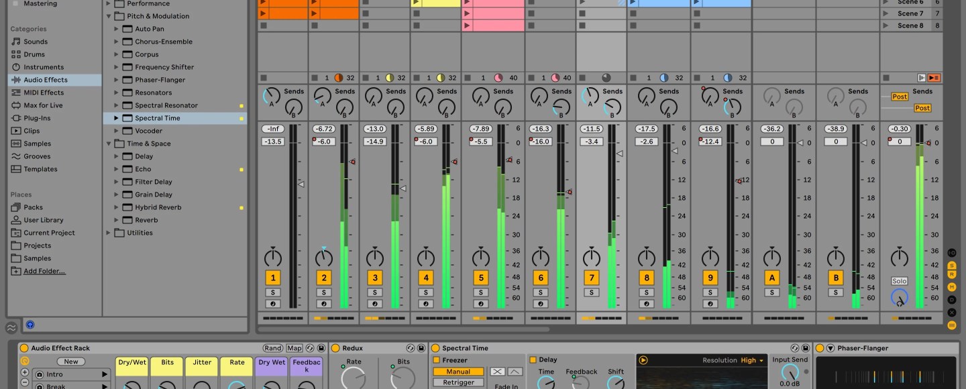Open the Resolution High dropdown
Image resolution: width=966 pixels, height=389 pixels.
coord(752,360)
